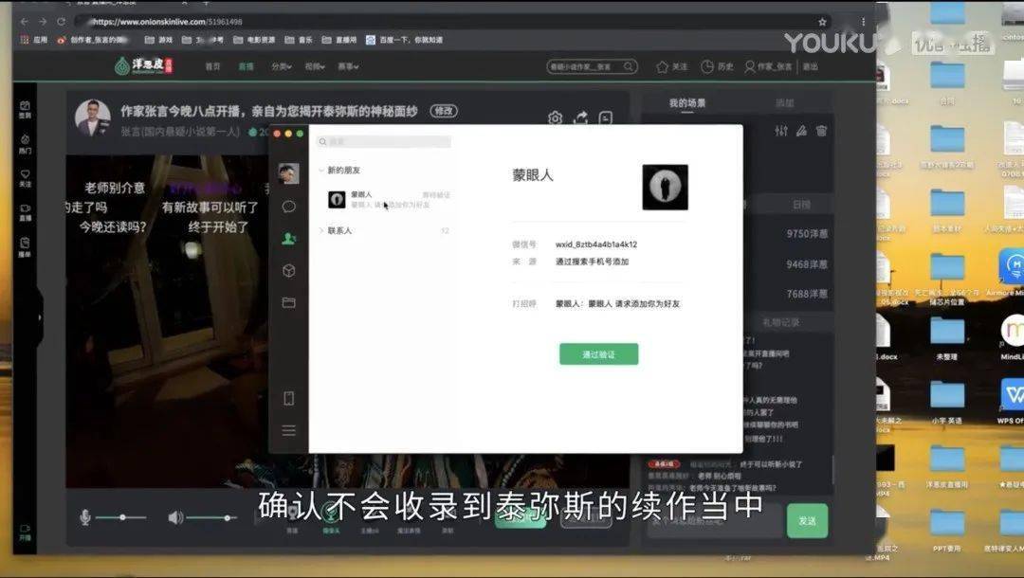The width and height of the screenshot is (1024, 578).
Task: Open the 赛事 dropdown in site navigation
Action: pos(348,66)
